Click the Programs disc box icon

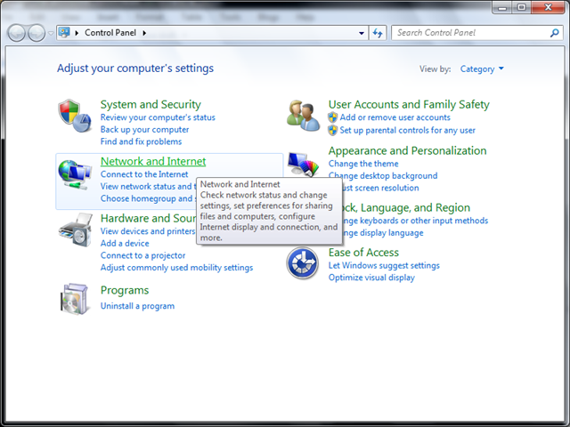[74, 299]
